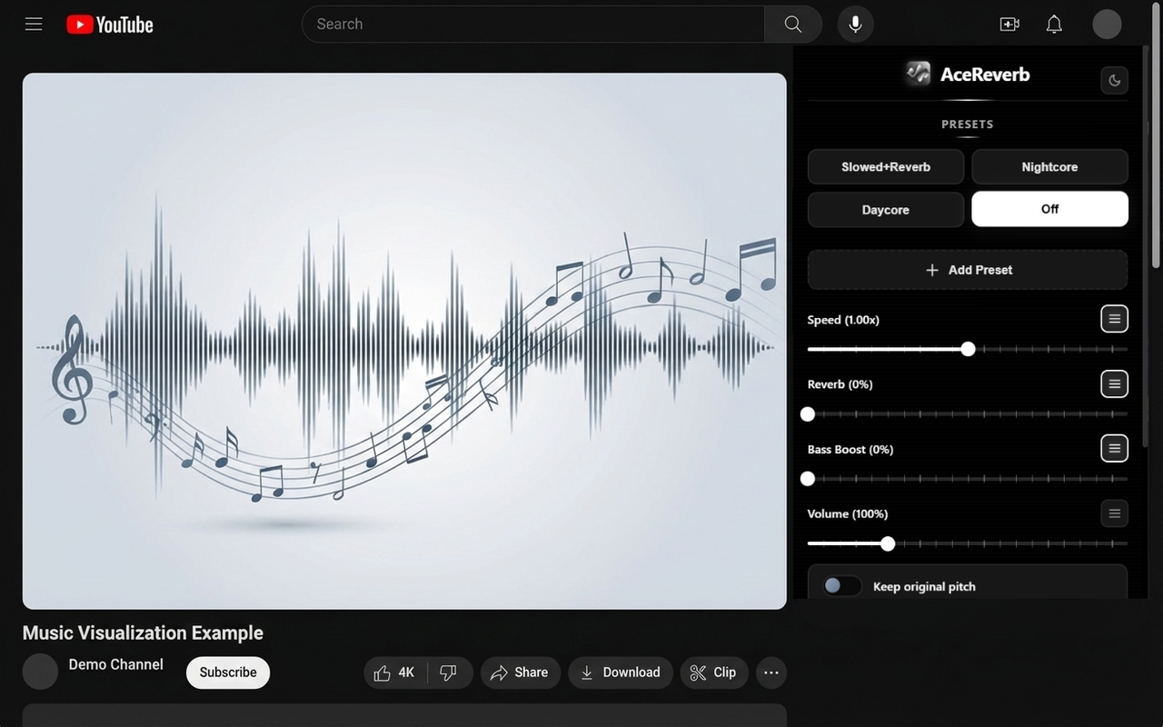Click the Reverb options icon
This screenshot has width=1163, height=727.
pyautogui.click(x=1115, y=383)
